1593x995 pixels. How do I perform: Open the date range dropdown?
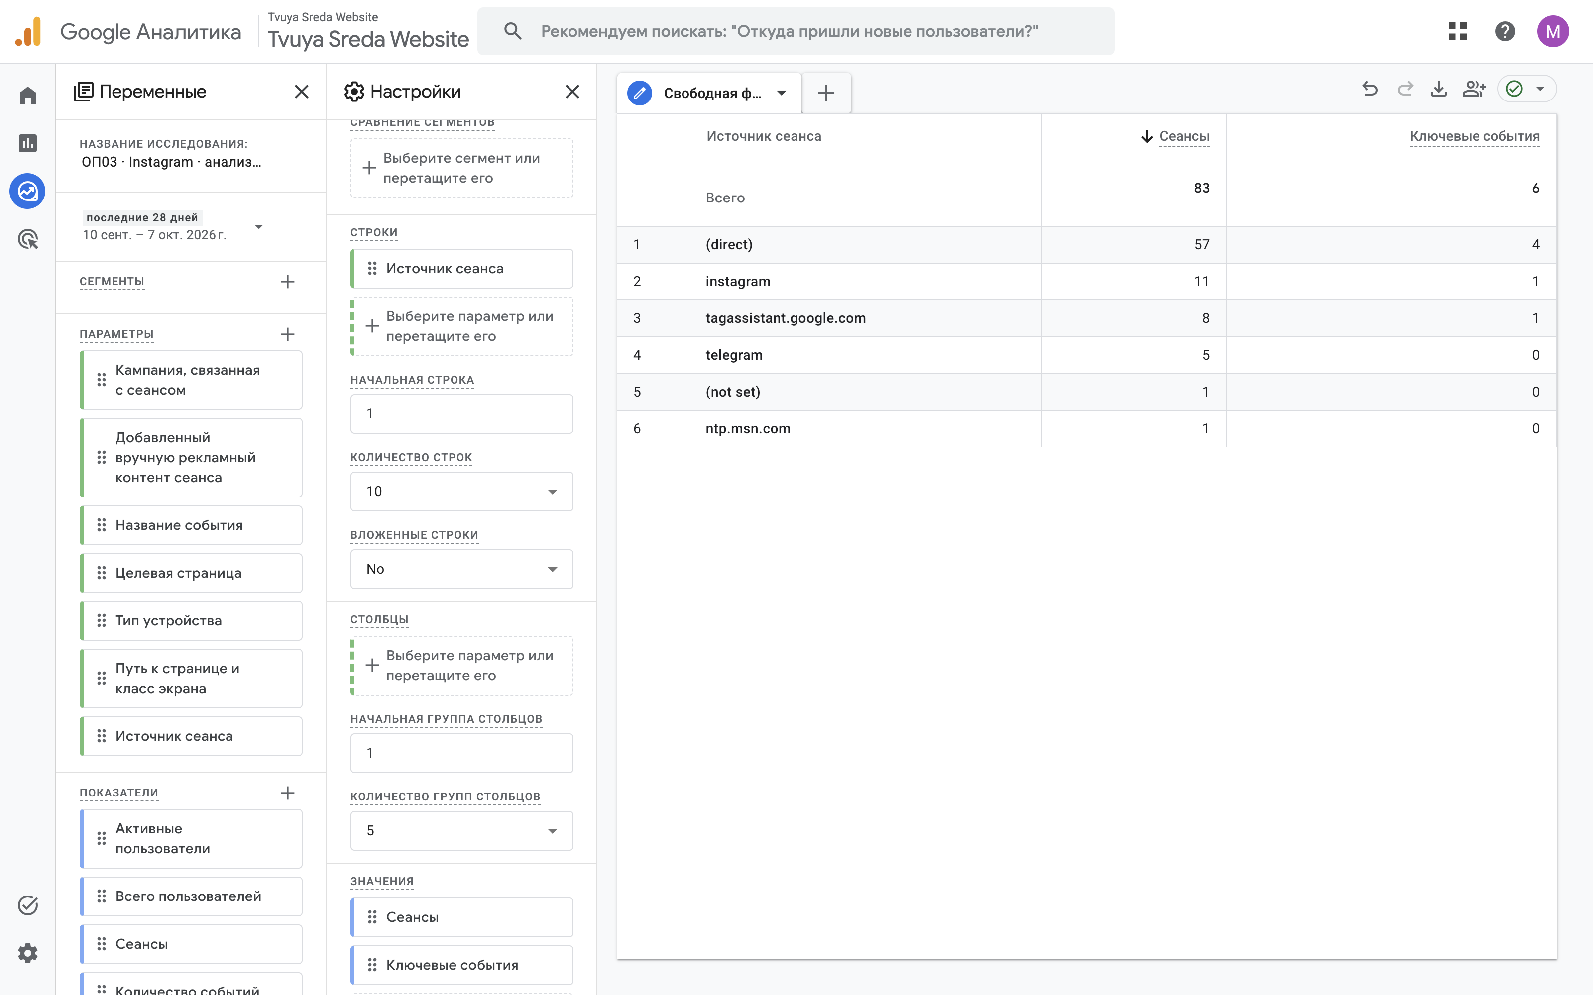172,226
